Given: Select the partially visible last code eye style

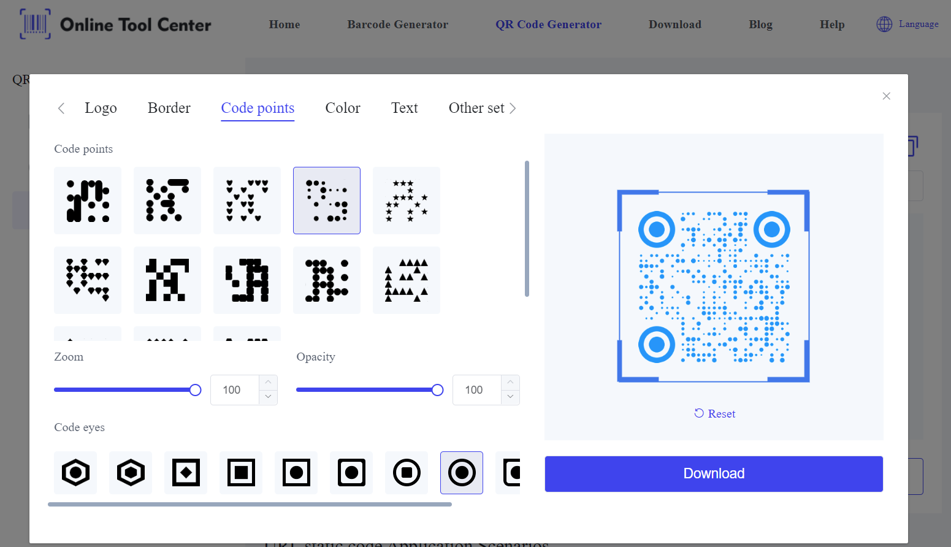Looking at the screenshot, I should (508, 473).
